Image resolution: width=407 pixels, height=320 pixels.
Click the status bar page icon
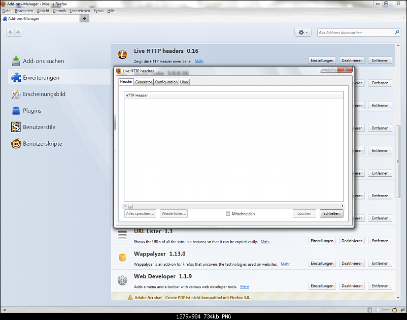pyautogui.click(x=369, y=310)
